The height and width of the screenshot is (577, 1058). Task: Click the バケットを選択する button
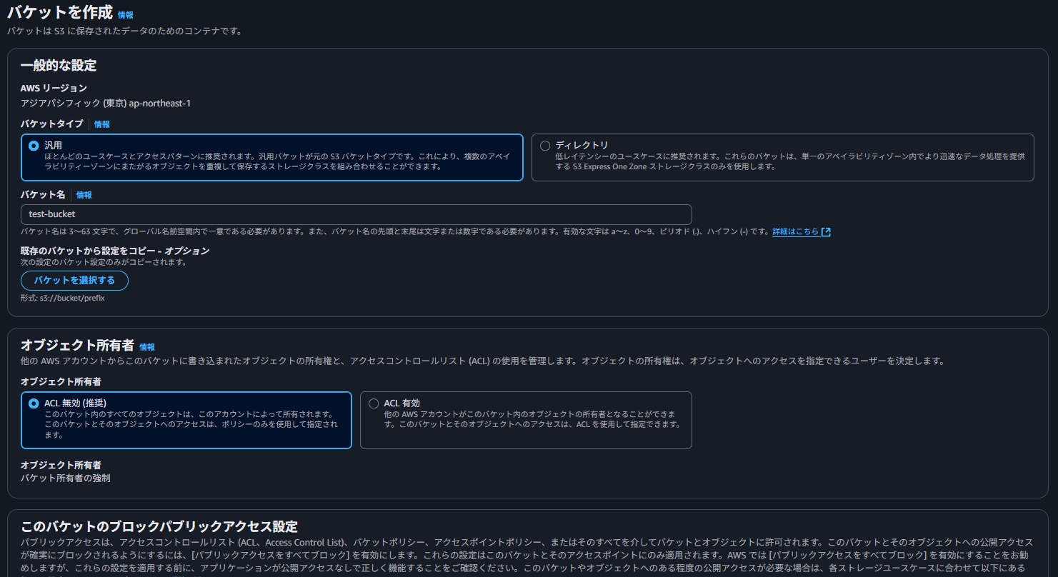[x=74, y=281]
